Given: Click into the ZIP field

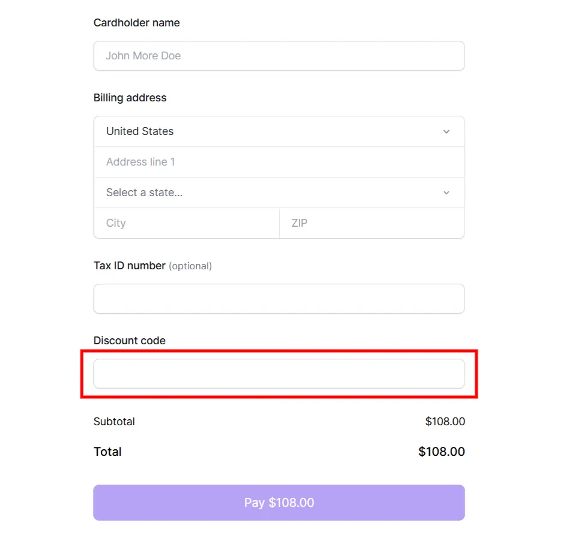Looking at the screenshot, I should [372, 223].
